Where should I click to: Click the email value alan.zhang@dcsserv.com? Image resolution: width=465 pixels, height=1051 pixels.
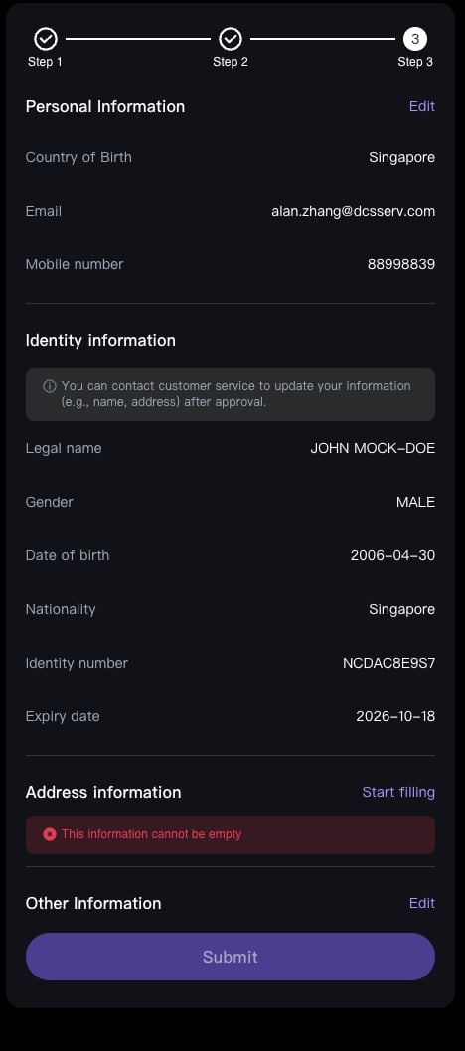pos(353,212)
